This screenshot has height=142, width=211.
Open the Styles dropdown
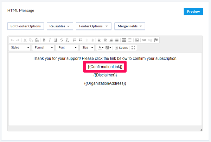point(19,48)
